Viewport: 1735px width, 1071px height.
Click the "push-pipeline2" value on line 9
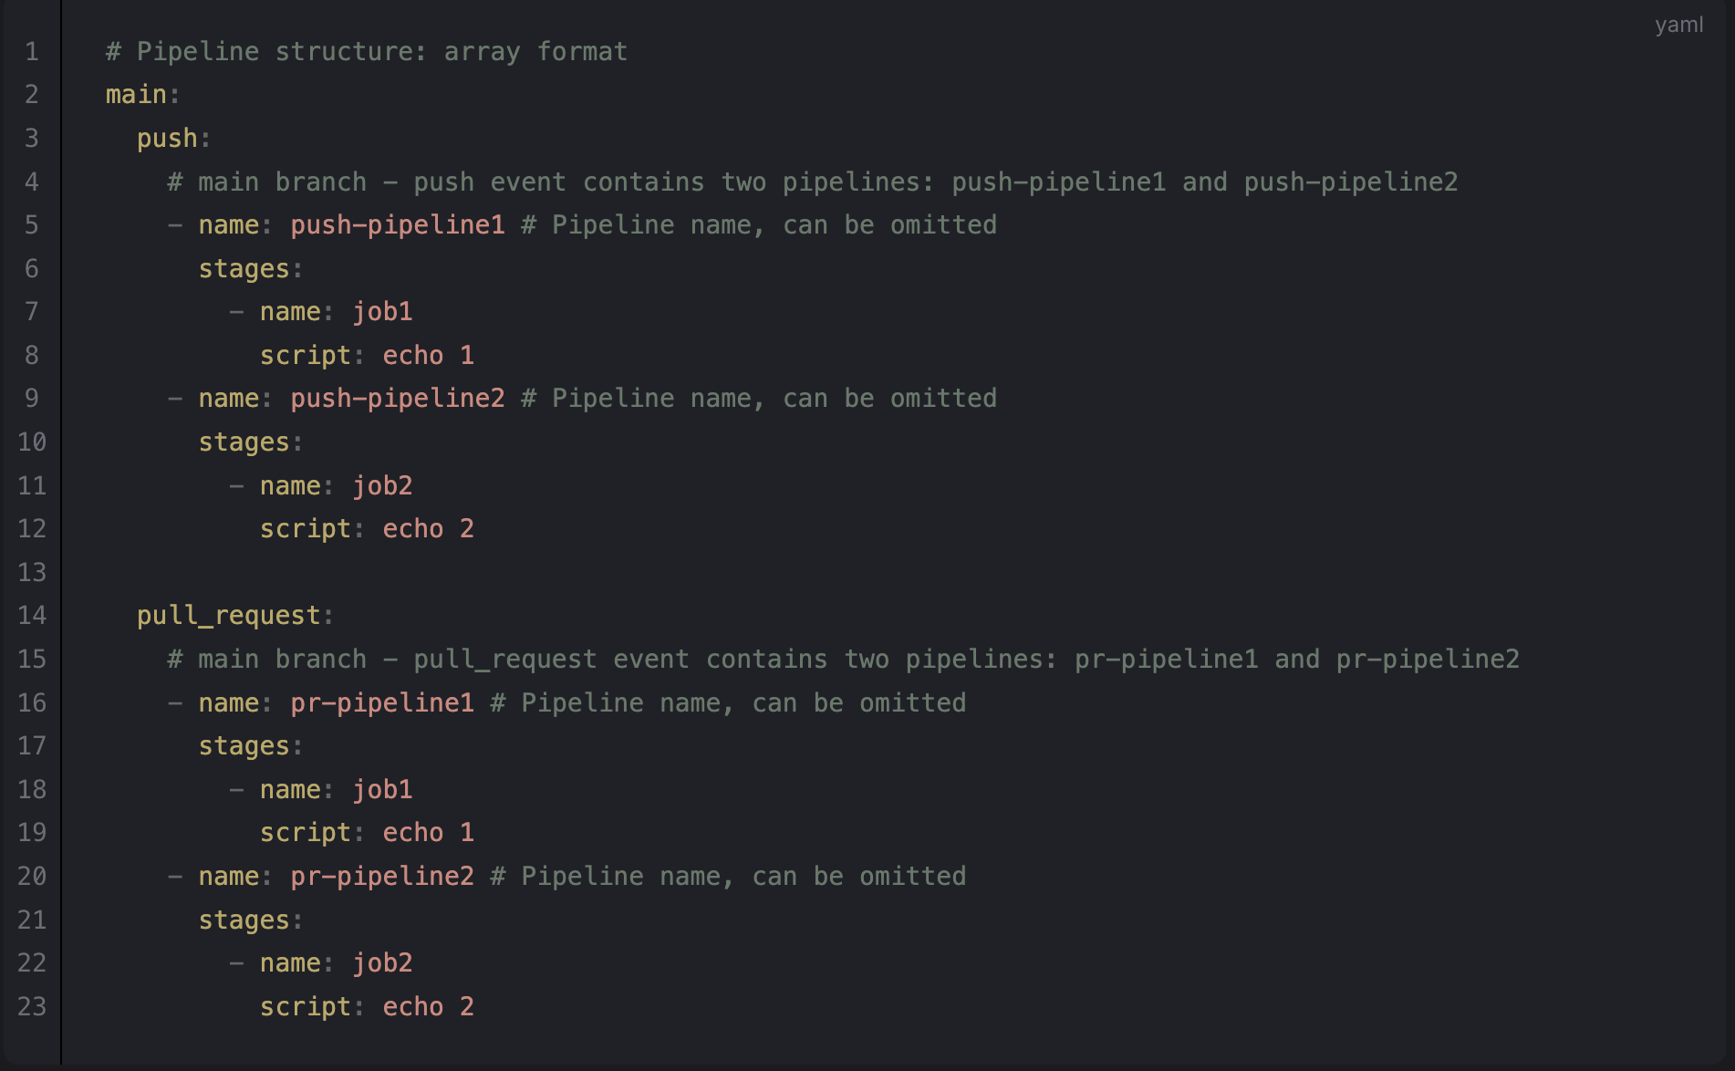click(x=397, y=399)
